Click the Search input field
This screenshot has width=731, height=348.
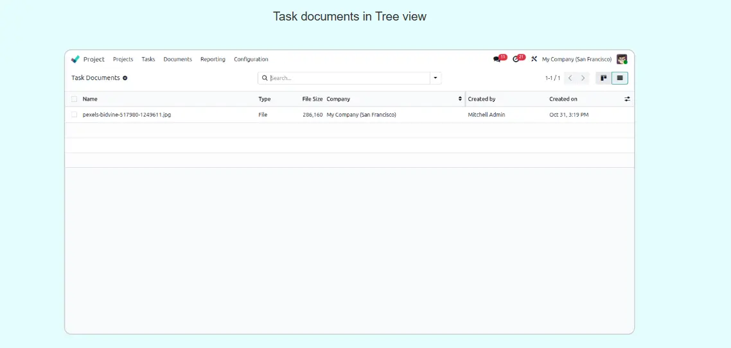(x=347, y=78)
